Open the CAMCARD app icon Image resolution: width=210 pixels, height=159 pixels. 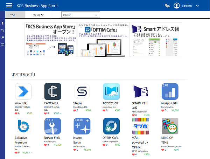(52, 91)
